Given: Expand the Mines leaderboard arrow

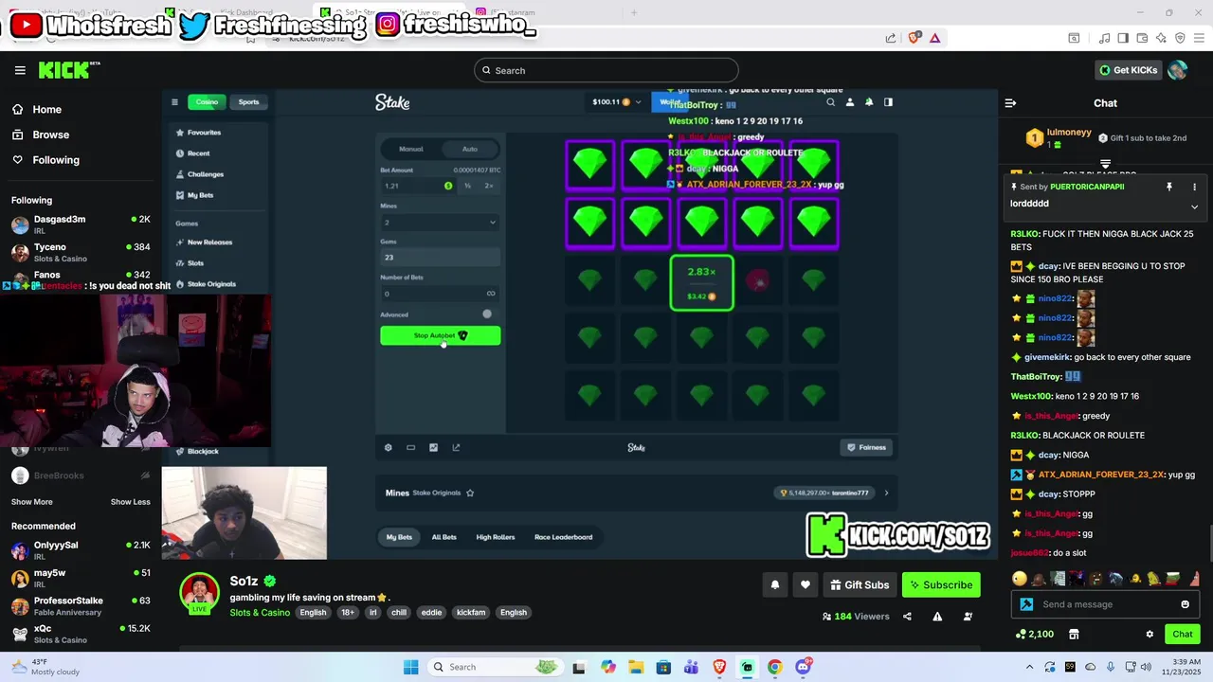Looking at the screenshot, I should 886,493.
